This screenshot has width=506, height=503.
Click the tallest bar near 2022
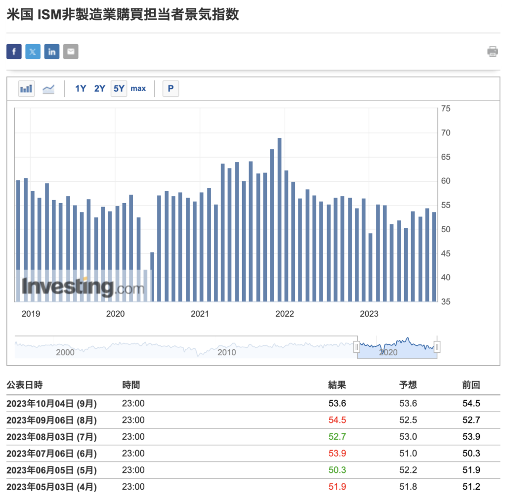pyautogui.click(x=280, y=219)
